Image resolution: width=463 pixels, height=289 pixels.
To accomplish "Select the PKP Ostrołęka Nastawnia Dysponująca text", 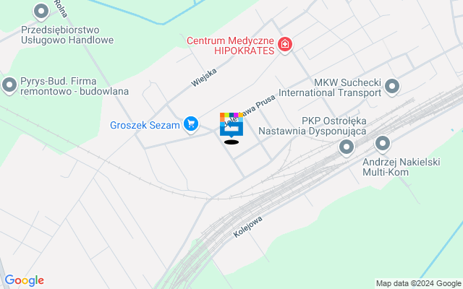I will pyautogui.click(x=313, y=126).
